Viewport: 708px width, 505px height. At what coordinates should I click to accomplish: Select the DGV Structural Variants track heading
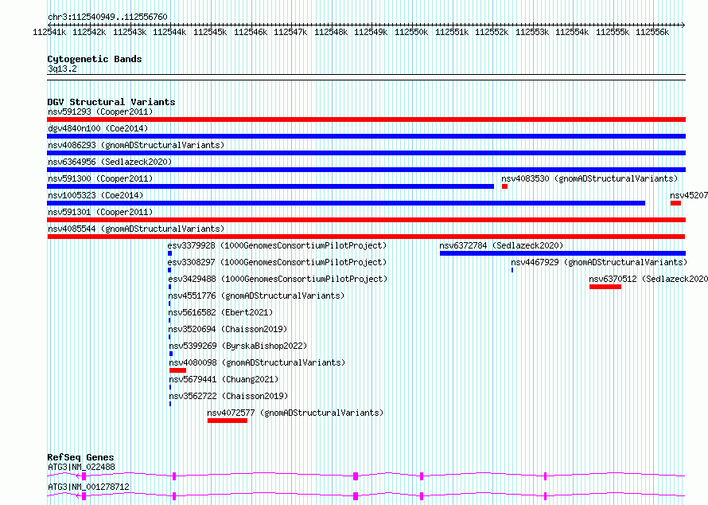(x=111, y=102)
